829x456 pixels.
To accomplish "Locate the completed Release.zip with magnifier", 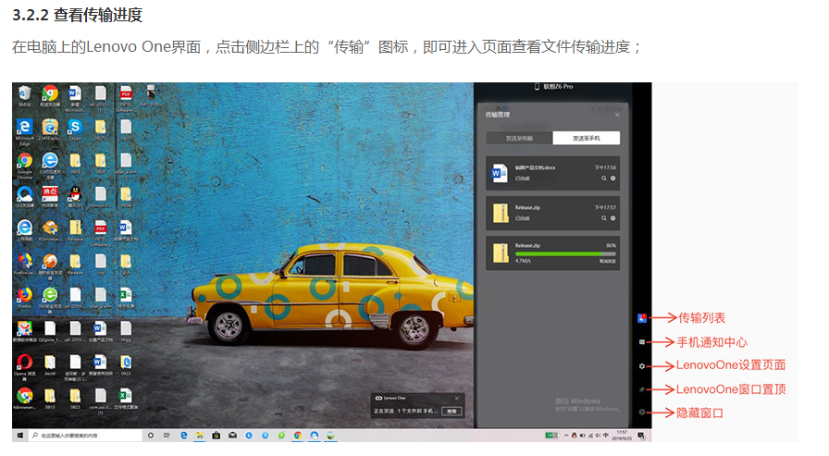I will [604, 218].
